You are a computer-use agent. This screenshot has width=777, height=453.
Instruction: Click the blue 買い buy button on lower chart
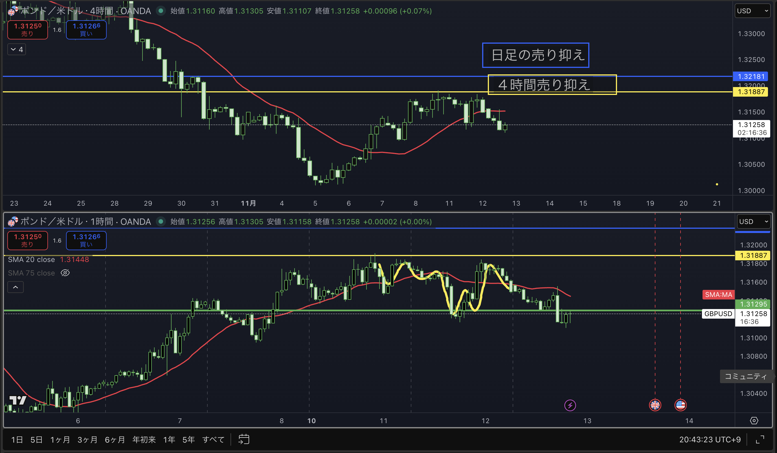tap(86, 240)
